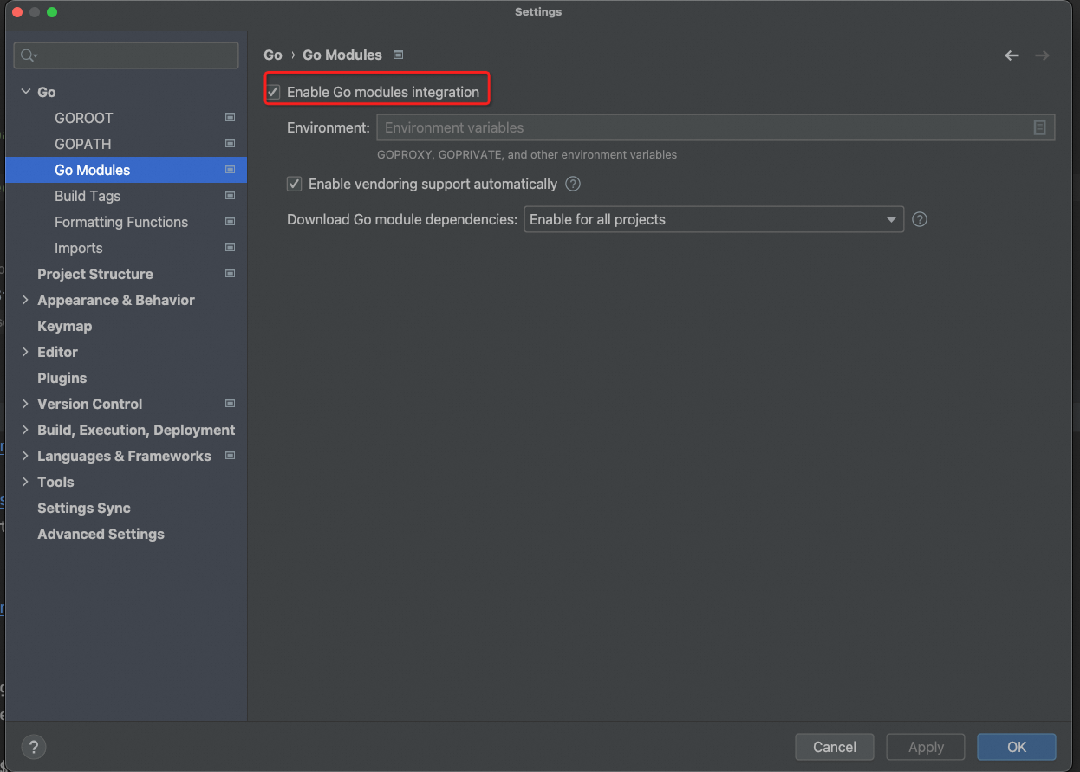Open the Plugins settings page
Screen dimensions: 1080x772
point(62,378)
